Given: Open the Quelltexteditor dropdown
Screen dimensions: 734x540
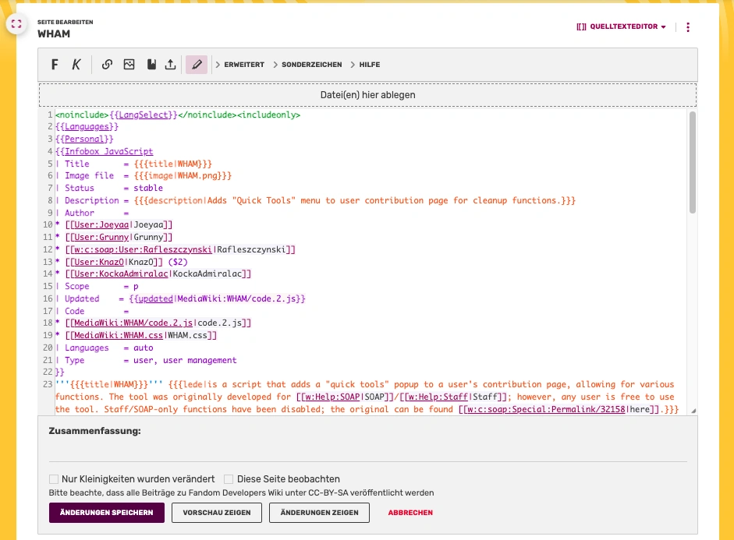Looking at the screenshot, I should 621,27.
